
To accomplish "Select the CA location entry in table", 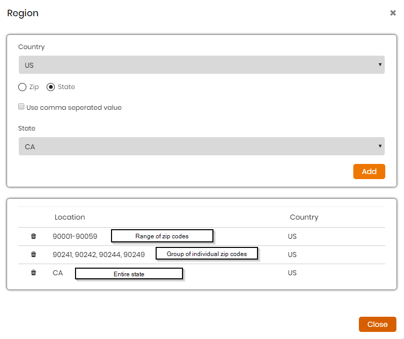I will coord(58,273).
